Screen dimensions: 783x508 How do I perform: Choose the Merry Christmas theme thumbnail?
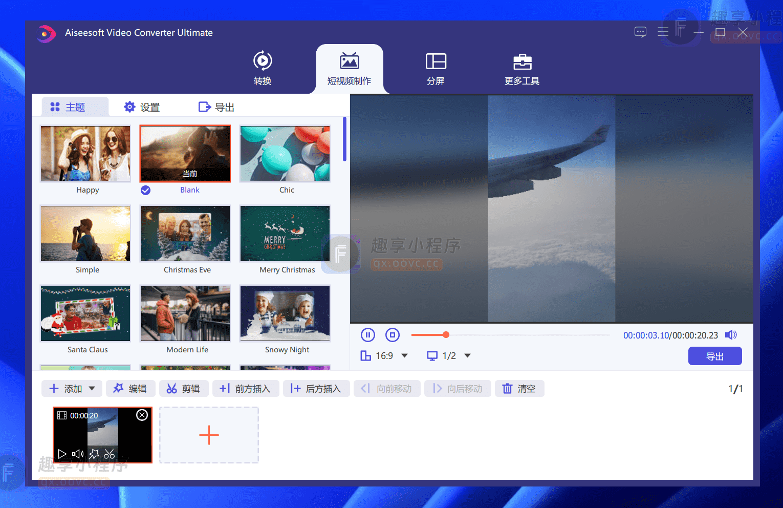pyautogui.click(x=285, y=234)
